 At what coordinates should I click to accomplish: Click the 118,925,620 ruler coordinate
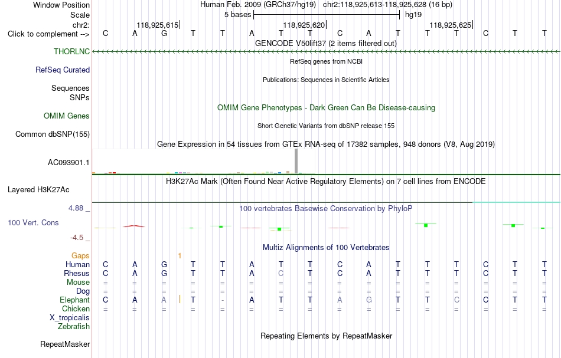(304, 25)
